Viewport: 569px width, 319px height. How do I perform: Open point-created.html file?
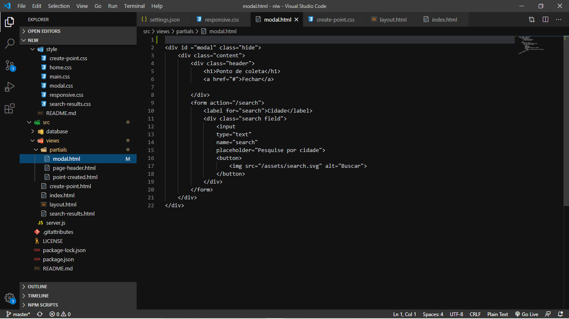[x=78, y=177]
